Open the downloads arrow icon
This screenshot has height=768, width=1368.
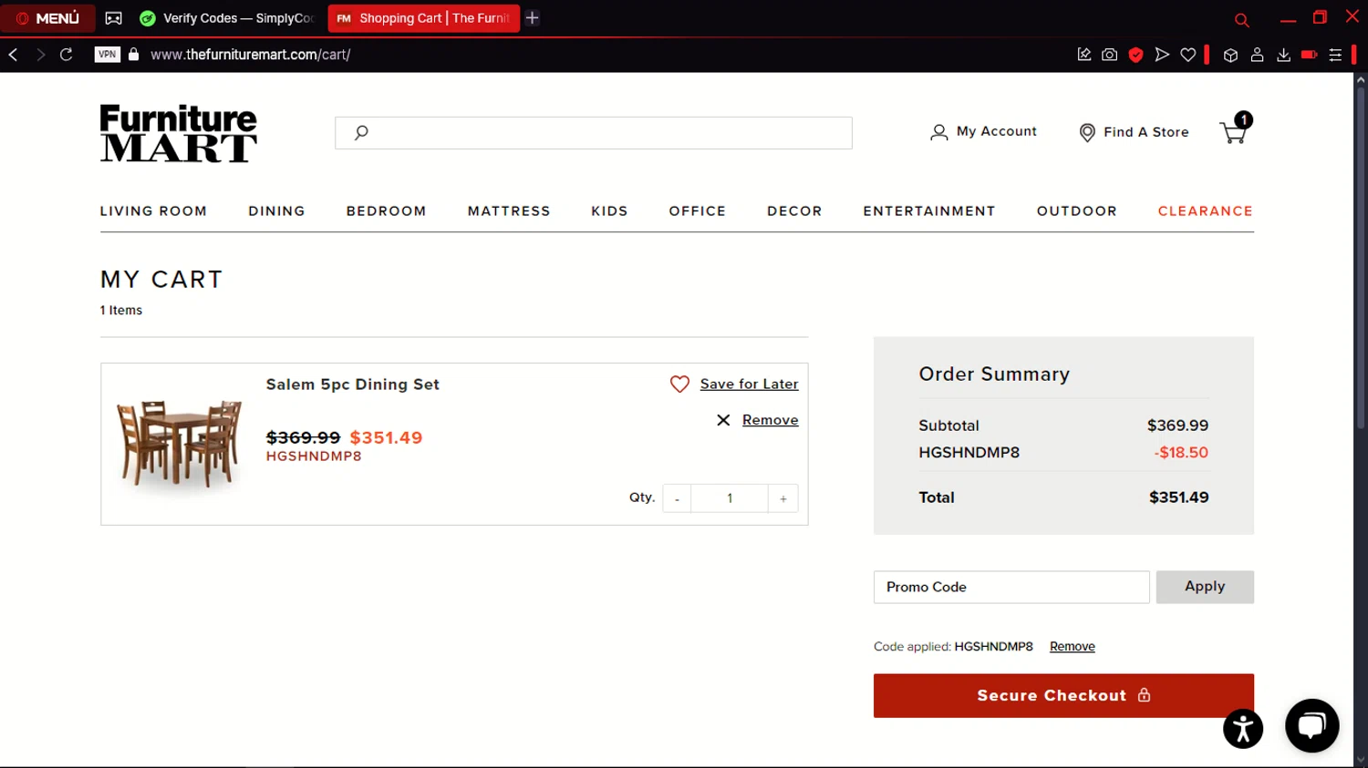(x=1283, y=55)
